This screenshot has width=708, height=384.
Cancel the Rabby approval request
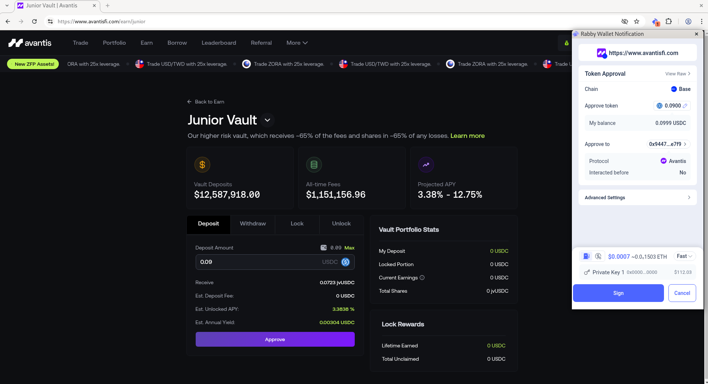(x=682, y=293)
